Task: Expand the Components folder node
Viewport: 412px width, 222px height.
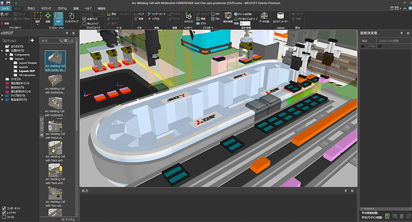Action: click(6, 55)
